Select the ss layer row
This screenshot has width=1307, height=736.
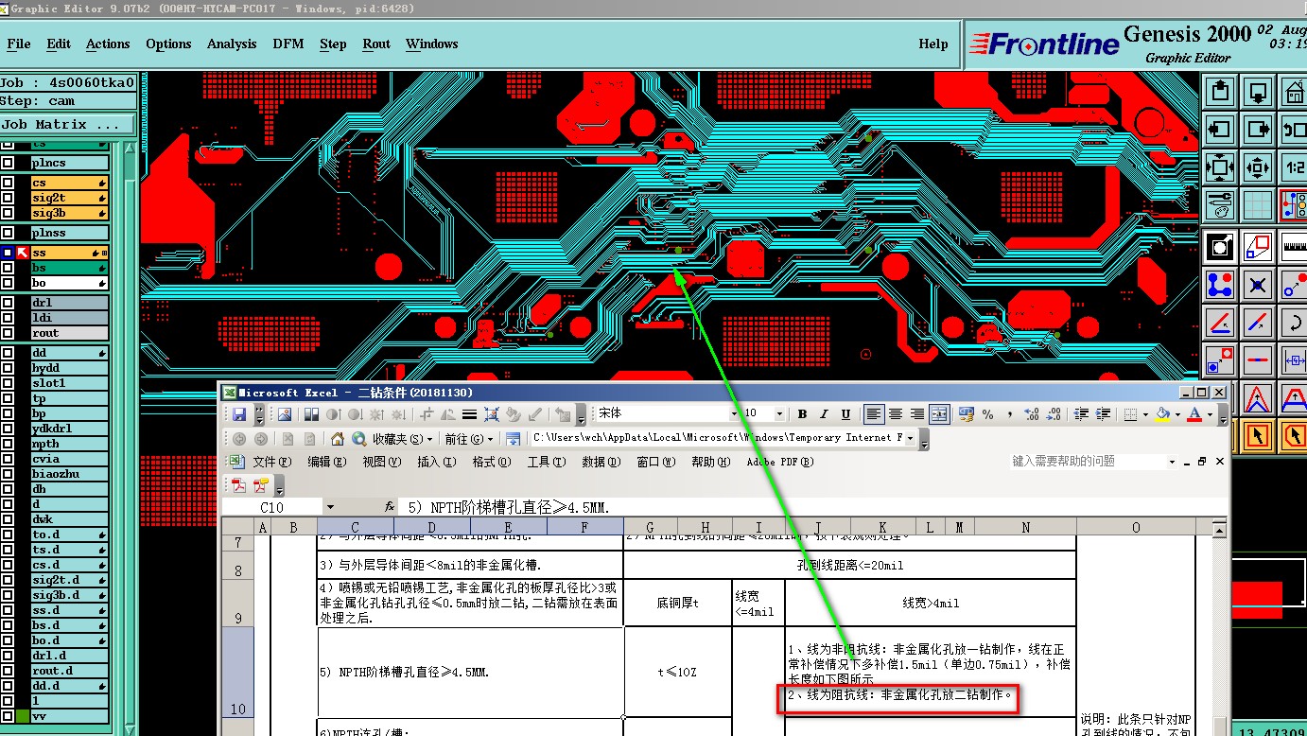69,253
